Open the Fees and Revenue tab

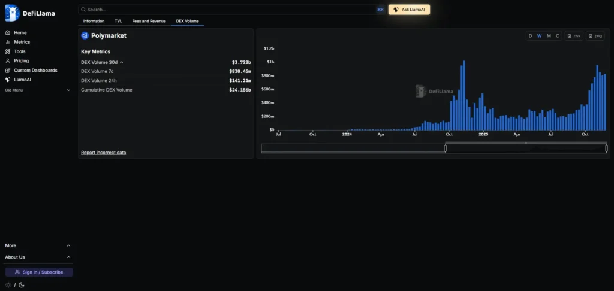(x=149, y=21)
